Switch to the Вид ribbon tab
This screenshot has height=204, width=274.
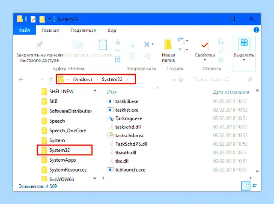coord(112,30)
